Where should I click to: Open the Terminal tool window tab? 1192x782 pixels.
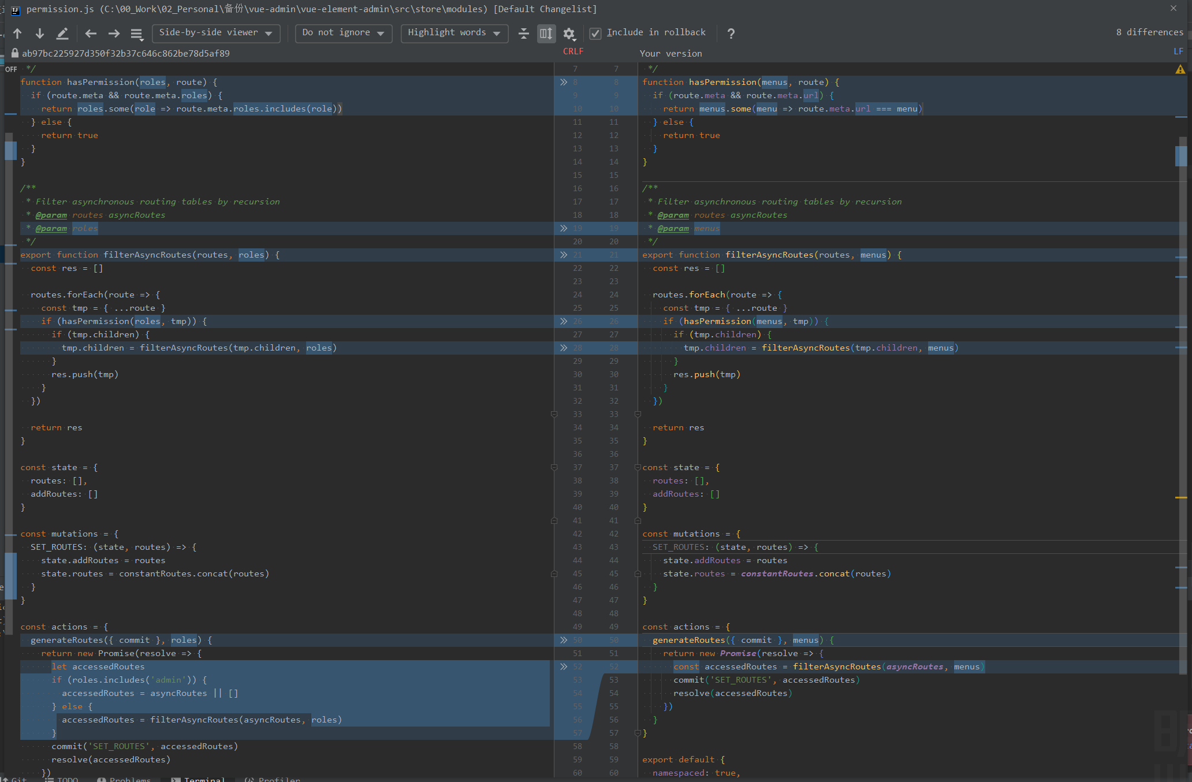tap(199, 779)
